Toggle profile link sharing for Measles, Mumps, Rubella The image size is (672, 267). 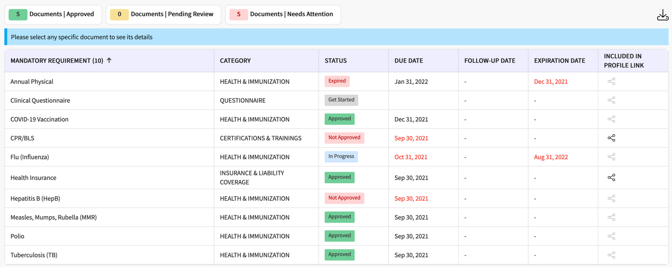(611, 217)
